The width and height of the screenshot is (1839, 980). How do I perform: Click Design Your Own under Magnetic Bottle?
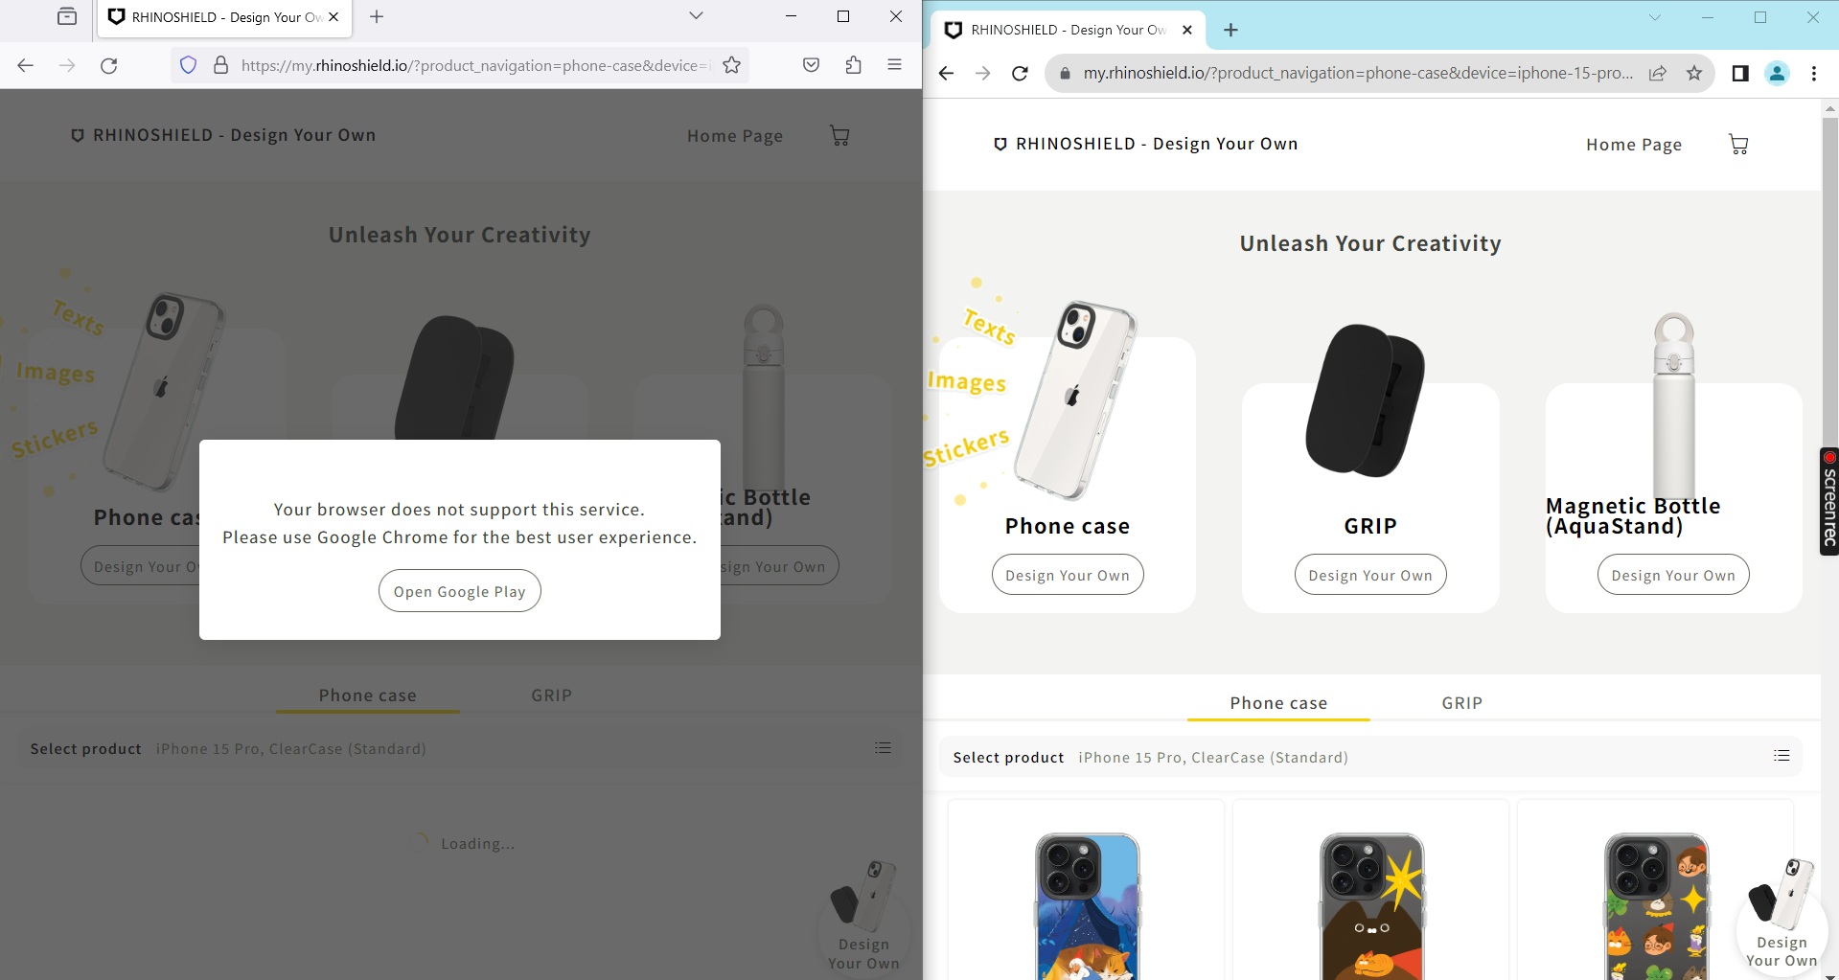tap(1672, 574)
